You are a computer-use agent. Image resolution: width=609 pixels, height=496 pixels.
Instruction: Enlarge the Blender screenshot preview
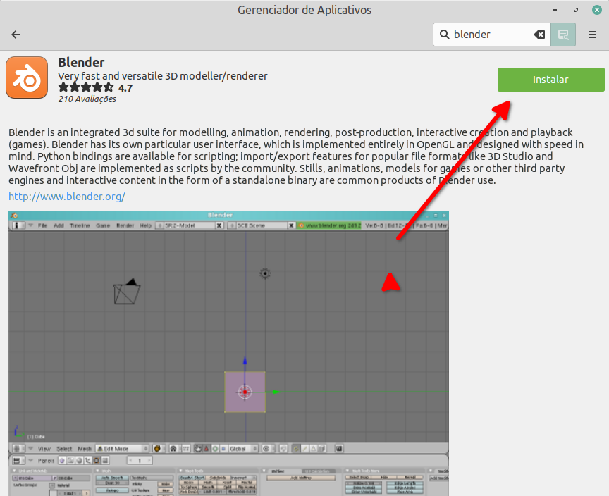pos(228,353)
